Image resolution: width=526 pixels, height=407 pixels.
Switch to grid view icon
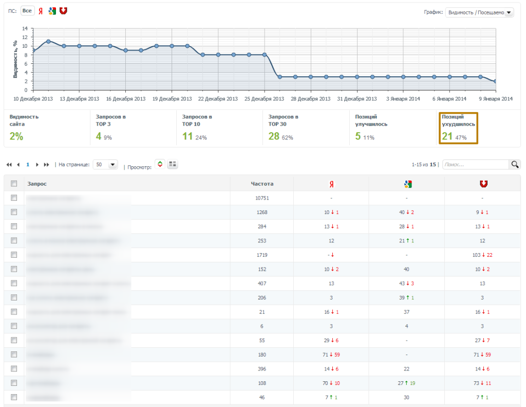click(173, 164)
